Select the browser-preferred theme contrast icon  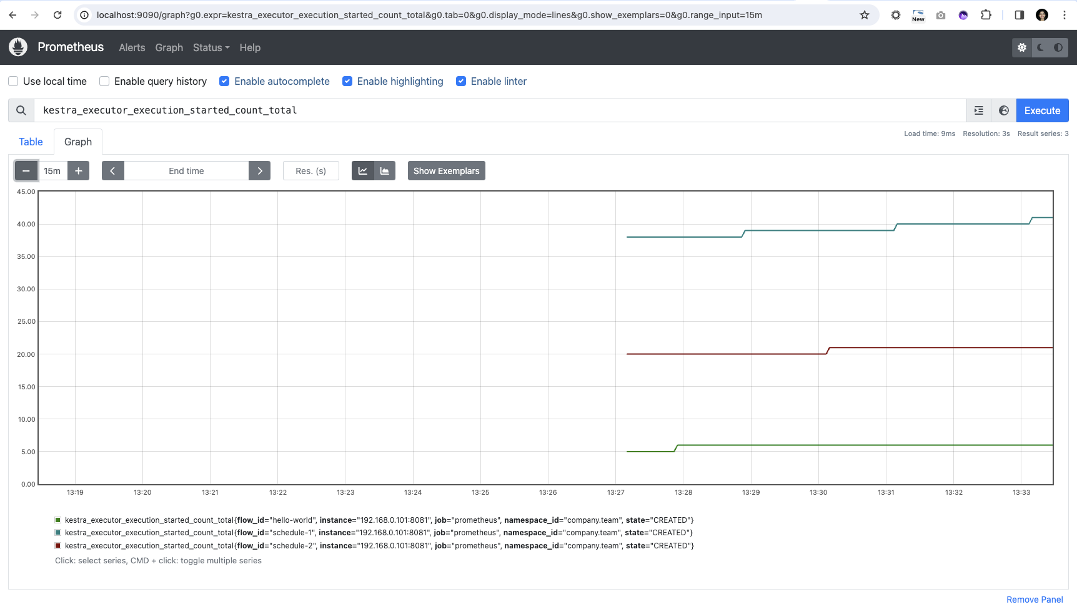tap(1058, 47)
